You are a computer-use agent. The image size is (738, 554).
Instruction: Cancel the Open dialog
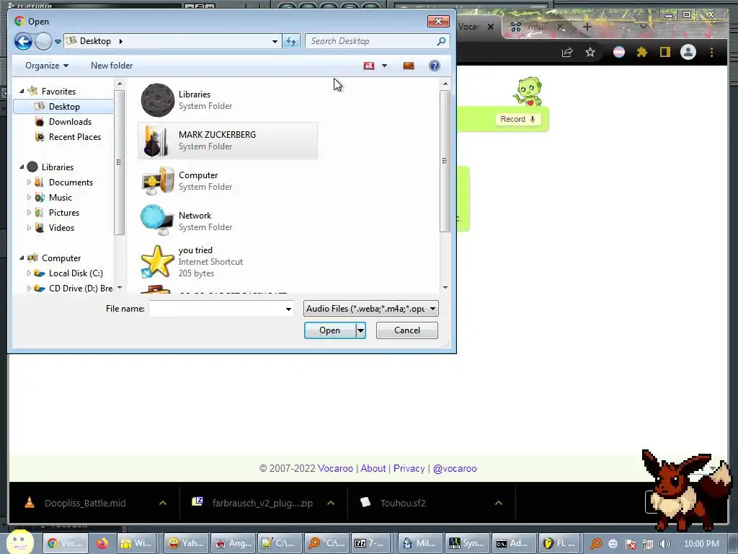(x=407, y=330)
